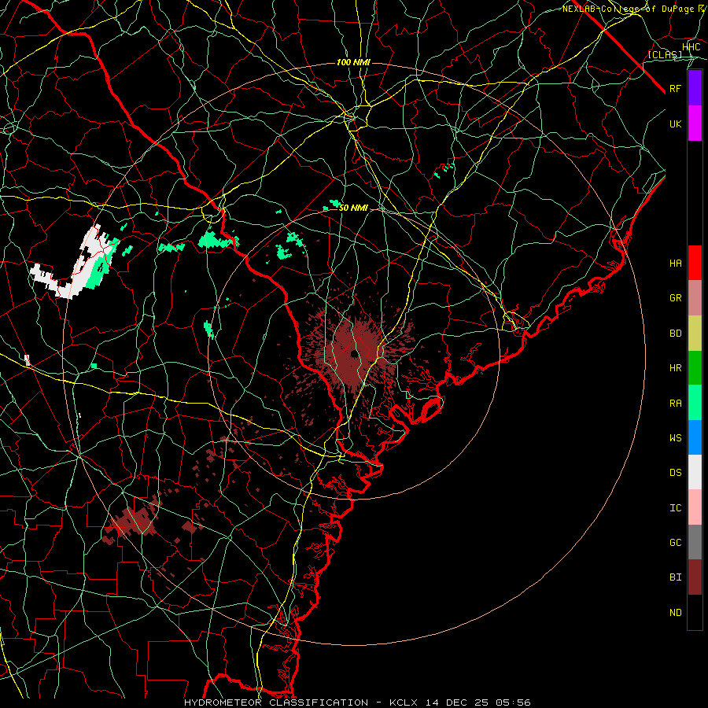The height and width of the screenshot is (708, 708).
Task: Click the UK legend label
Action: click(675, 124)
